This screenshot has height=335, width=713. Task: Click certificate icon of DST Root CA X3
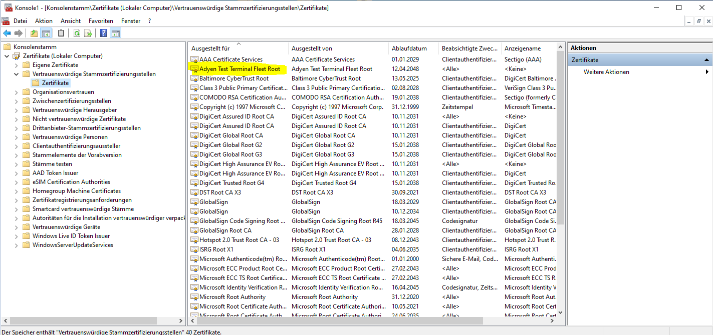click(194, 192)
